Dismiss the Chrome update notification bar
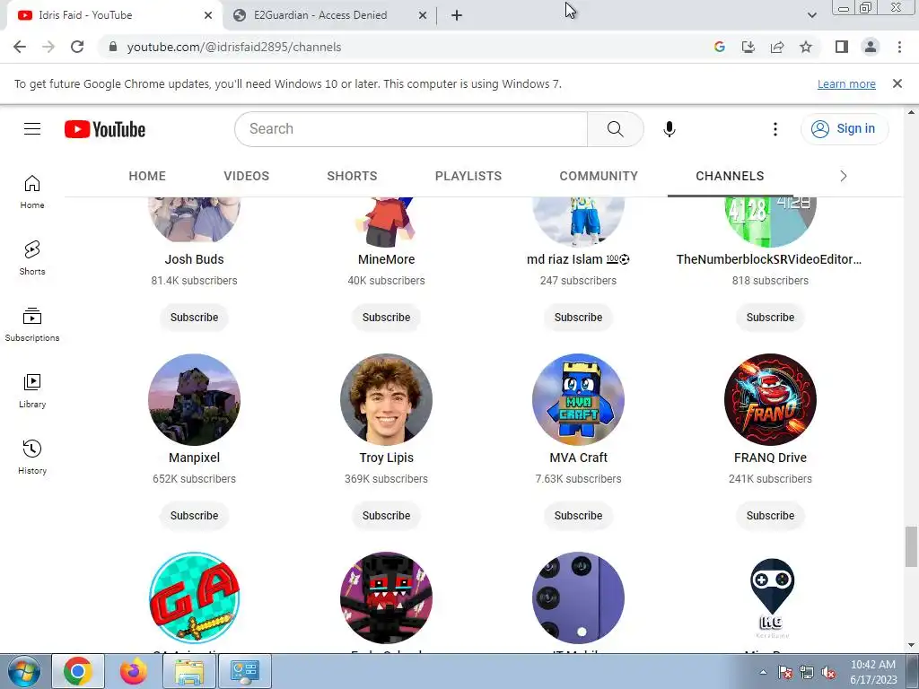Viewport: 919px width, 689px height. pyautogui.click(x=897, y=83)
